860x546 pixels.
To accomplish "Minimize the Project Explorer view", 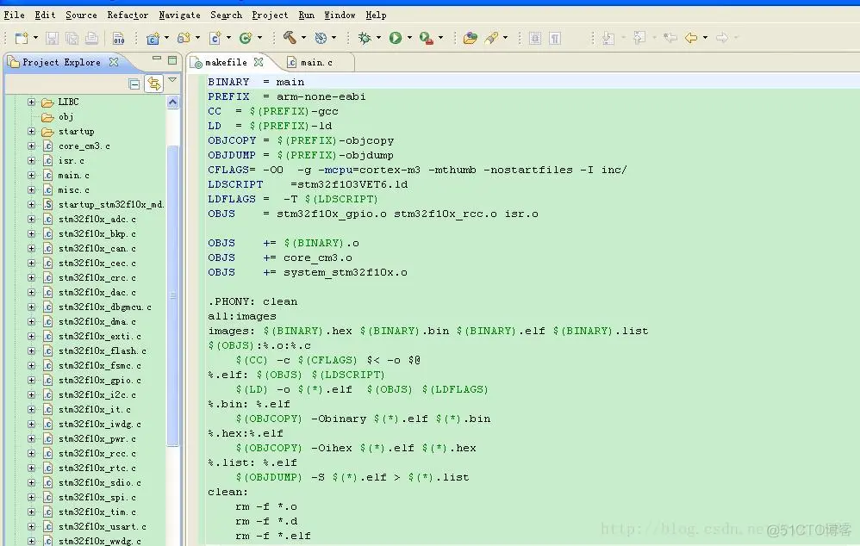I will [x=157, y=58].
